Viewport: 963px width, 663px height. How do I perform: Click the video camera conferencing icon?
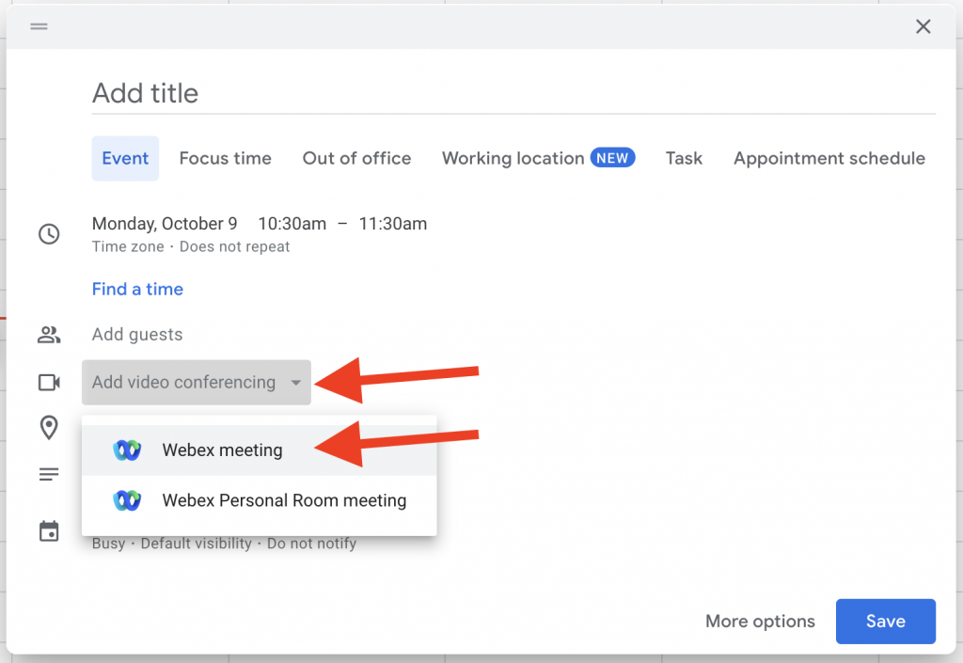(x=49, y=383)
